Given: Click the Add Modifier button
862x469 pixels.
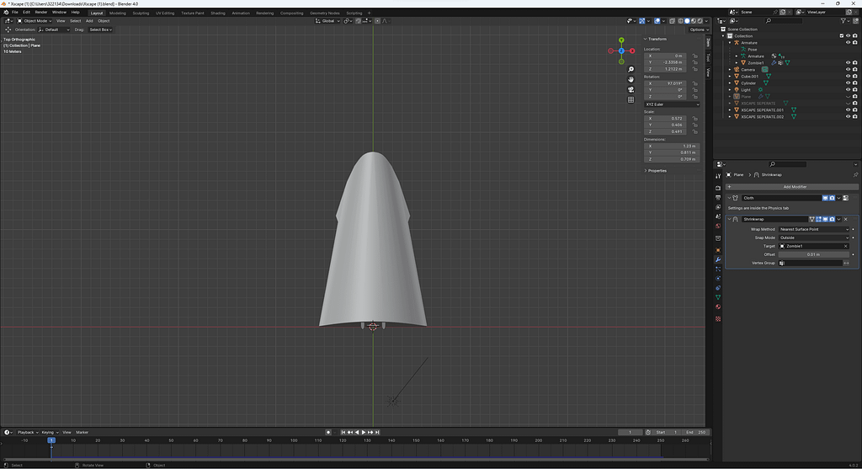Looking at the screenshot, I should coord(794,186).
